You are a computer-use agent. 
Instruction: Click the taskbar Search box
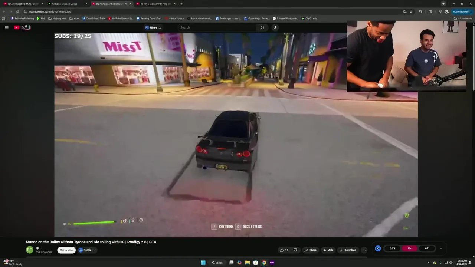coord(217,263)
